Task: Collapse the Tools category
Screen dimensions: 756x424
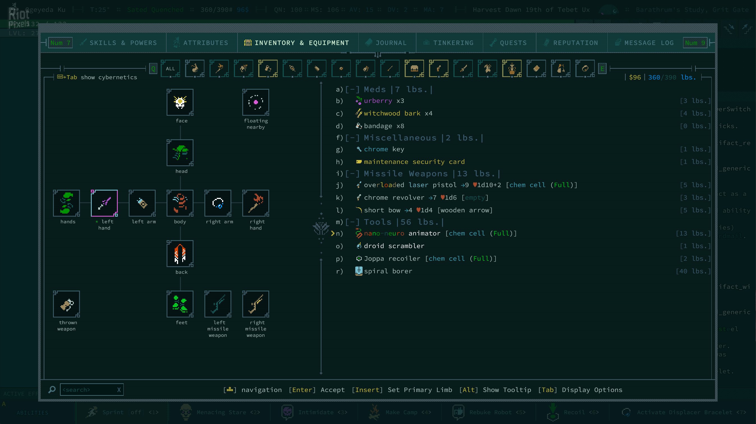Action: tap(352, 222)
